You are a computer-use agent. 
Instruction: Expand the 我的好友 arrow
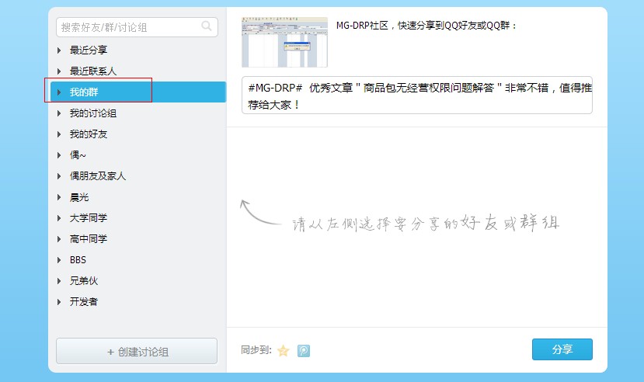[x=59, y=134]
